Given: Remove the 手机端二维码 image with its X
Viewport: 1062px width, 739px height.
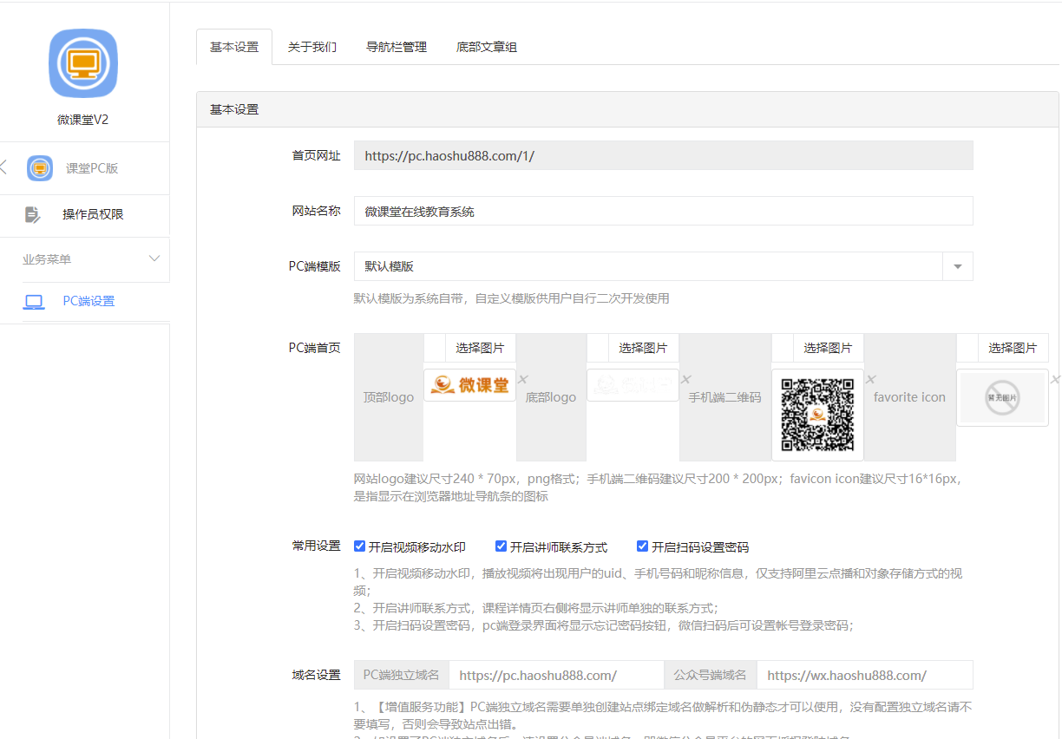Looking at the screenshot, I should (x=870, y=380).
